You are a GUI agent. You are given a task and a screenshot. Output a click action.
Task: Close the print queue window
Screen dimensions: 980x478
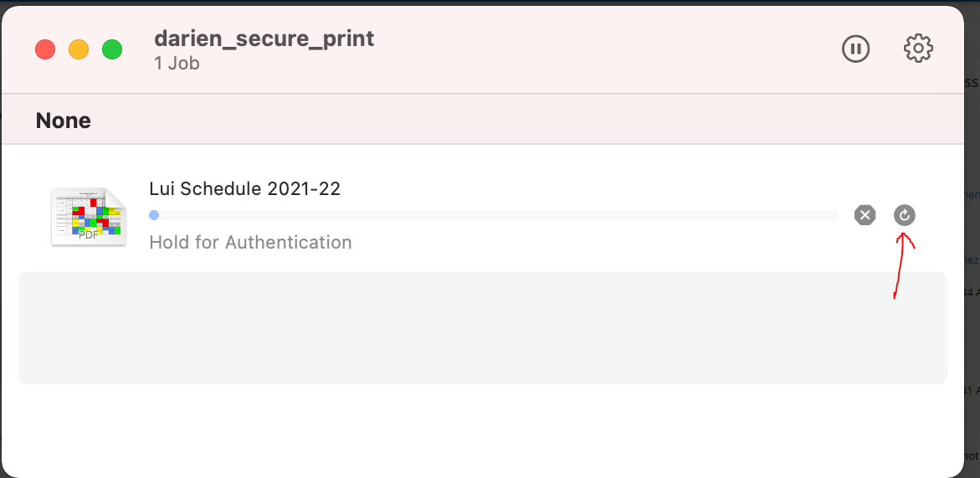click(45, 49)
